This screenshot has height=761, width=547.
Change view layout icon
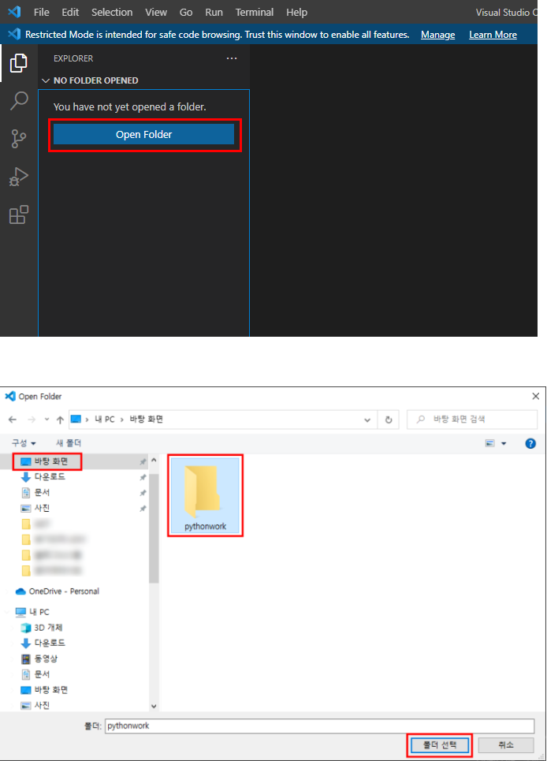(x=490, y=443)
